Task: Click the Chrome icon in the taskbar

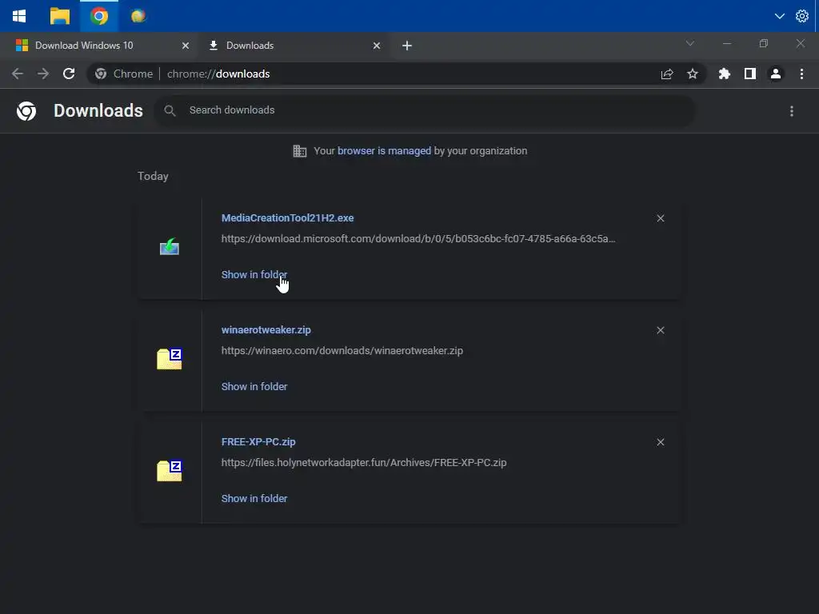Action: point(98,16)
